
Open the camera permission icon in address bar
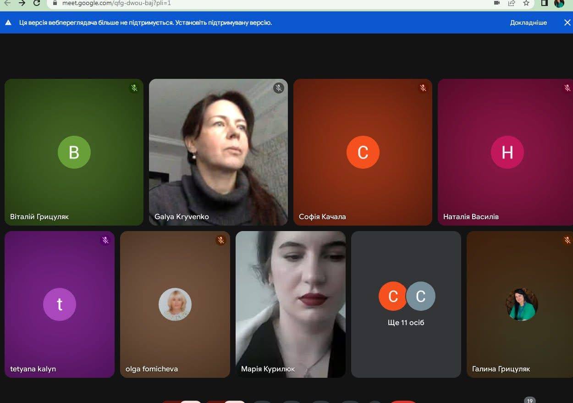[x=497, y=3]
